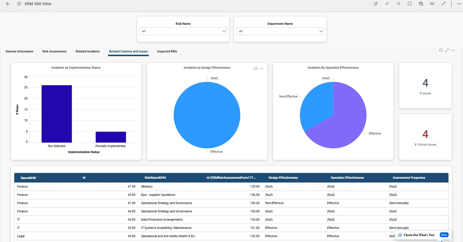Image resolution: width=463 pixels, height=242 pixels.
Task: Click the pencil edit dashboard icon
Action: (x=387, y=4)
